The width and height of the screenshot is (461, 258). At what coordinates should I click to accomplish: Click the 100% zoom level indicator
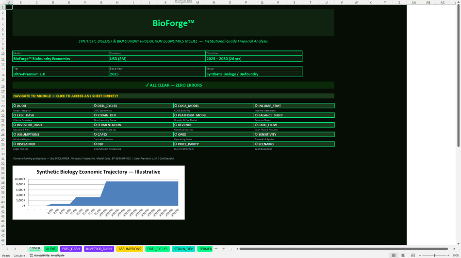click(x=456, y=256)
